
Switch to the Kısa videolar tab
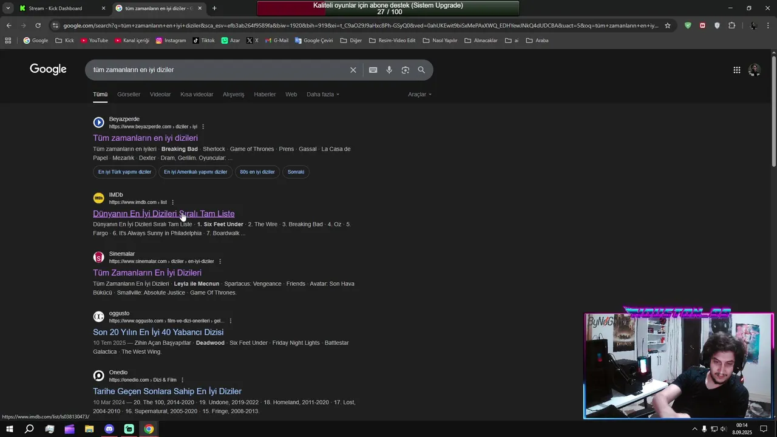tap(197, 95)
